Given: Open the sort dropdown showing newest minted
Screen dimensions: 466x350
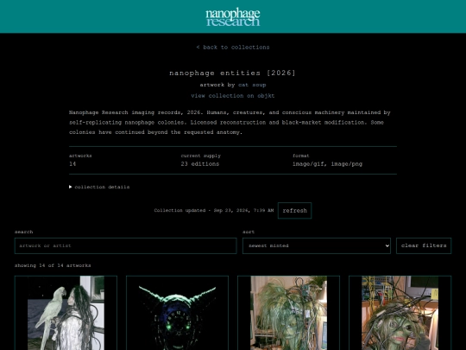Looking at the screenshot, I should (317, 245).
